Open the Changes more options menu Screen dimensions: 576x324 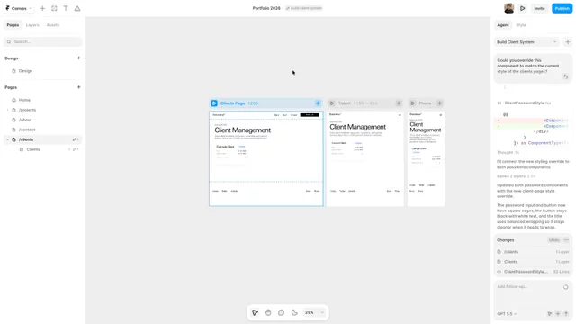point(566,240)
